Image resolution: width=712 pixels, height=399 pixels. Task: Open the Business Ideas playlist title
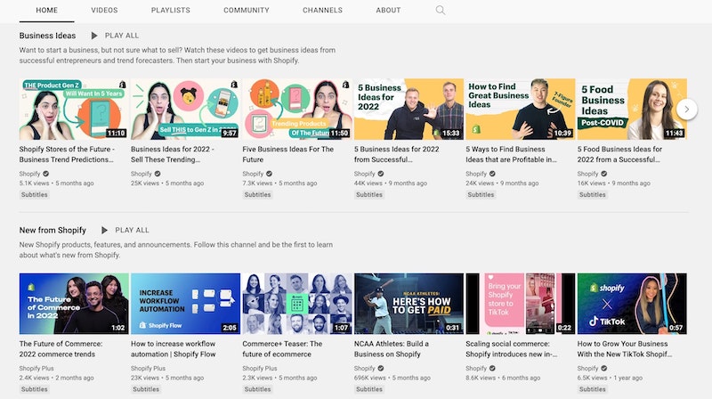48,36
